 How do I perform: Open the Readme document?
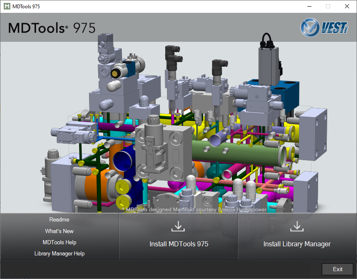click(x=59, y=220)
